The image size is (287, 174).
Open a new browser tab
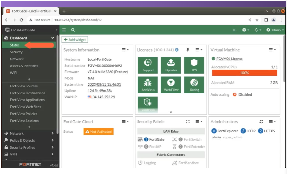pos(64,11)
